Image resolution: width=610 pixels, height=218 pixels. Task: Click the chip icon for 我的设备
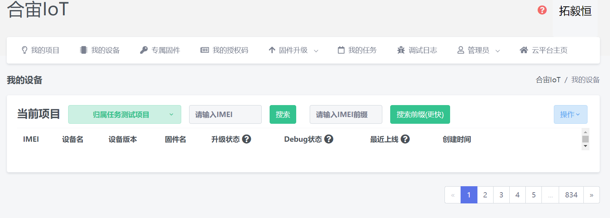click(84, 50)
